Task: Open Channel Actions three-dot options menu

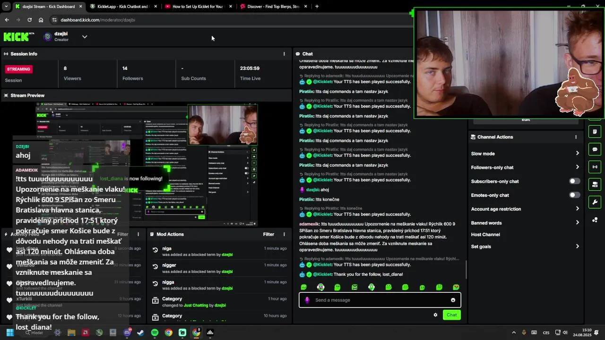Action: point(576,137)
